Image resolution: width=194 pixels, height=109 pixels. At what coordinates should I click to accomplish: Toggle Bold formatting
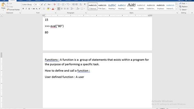tap(23, 9)
